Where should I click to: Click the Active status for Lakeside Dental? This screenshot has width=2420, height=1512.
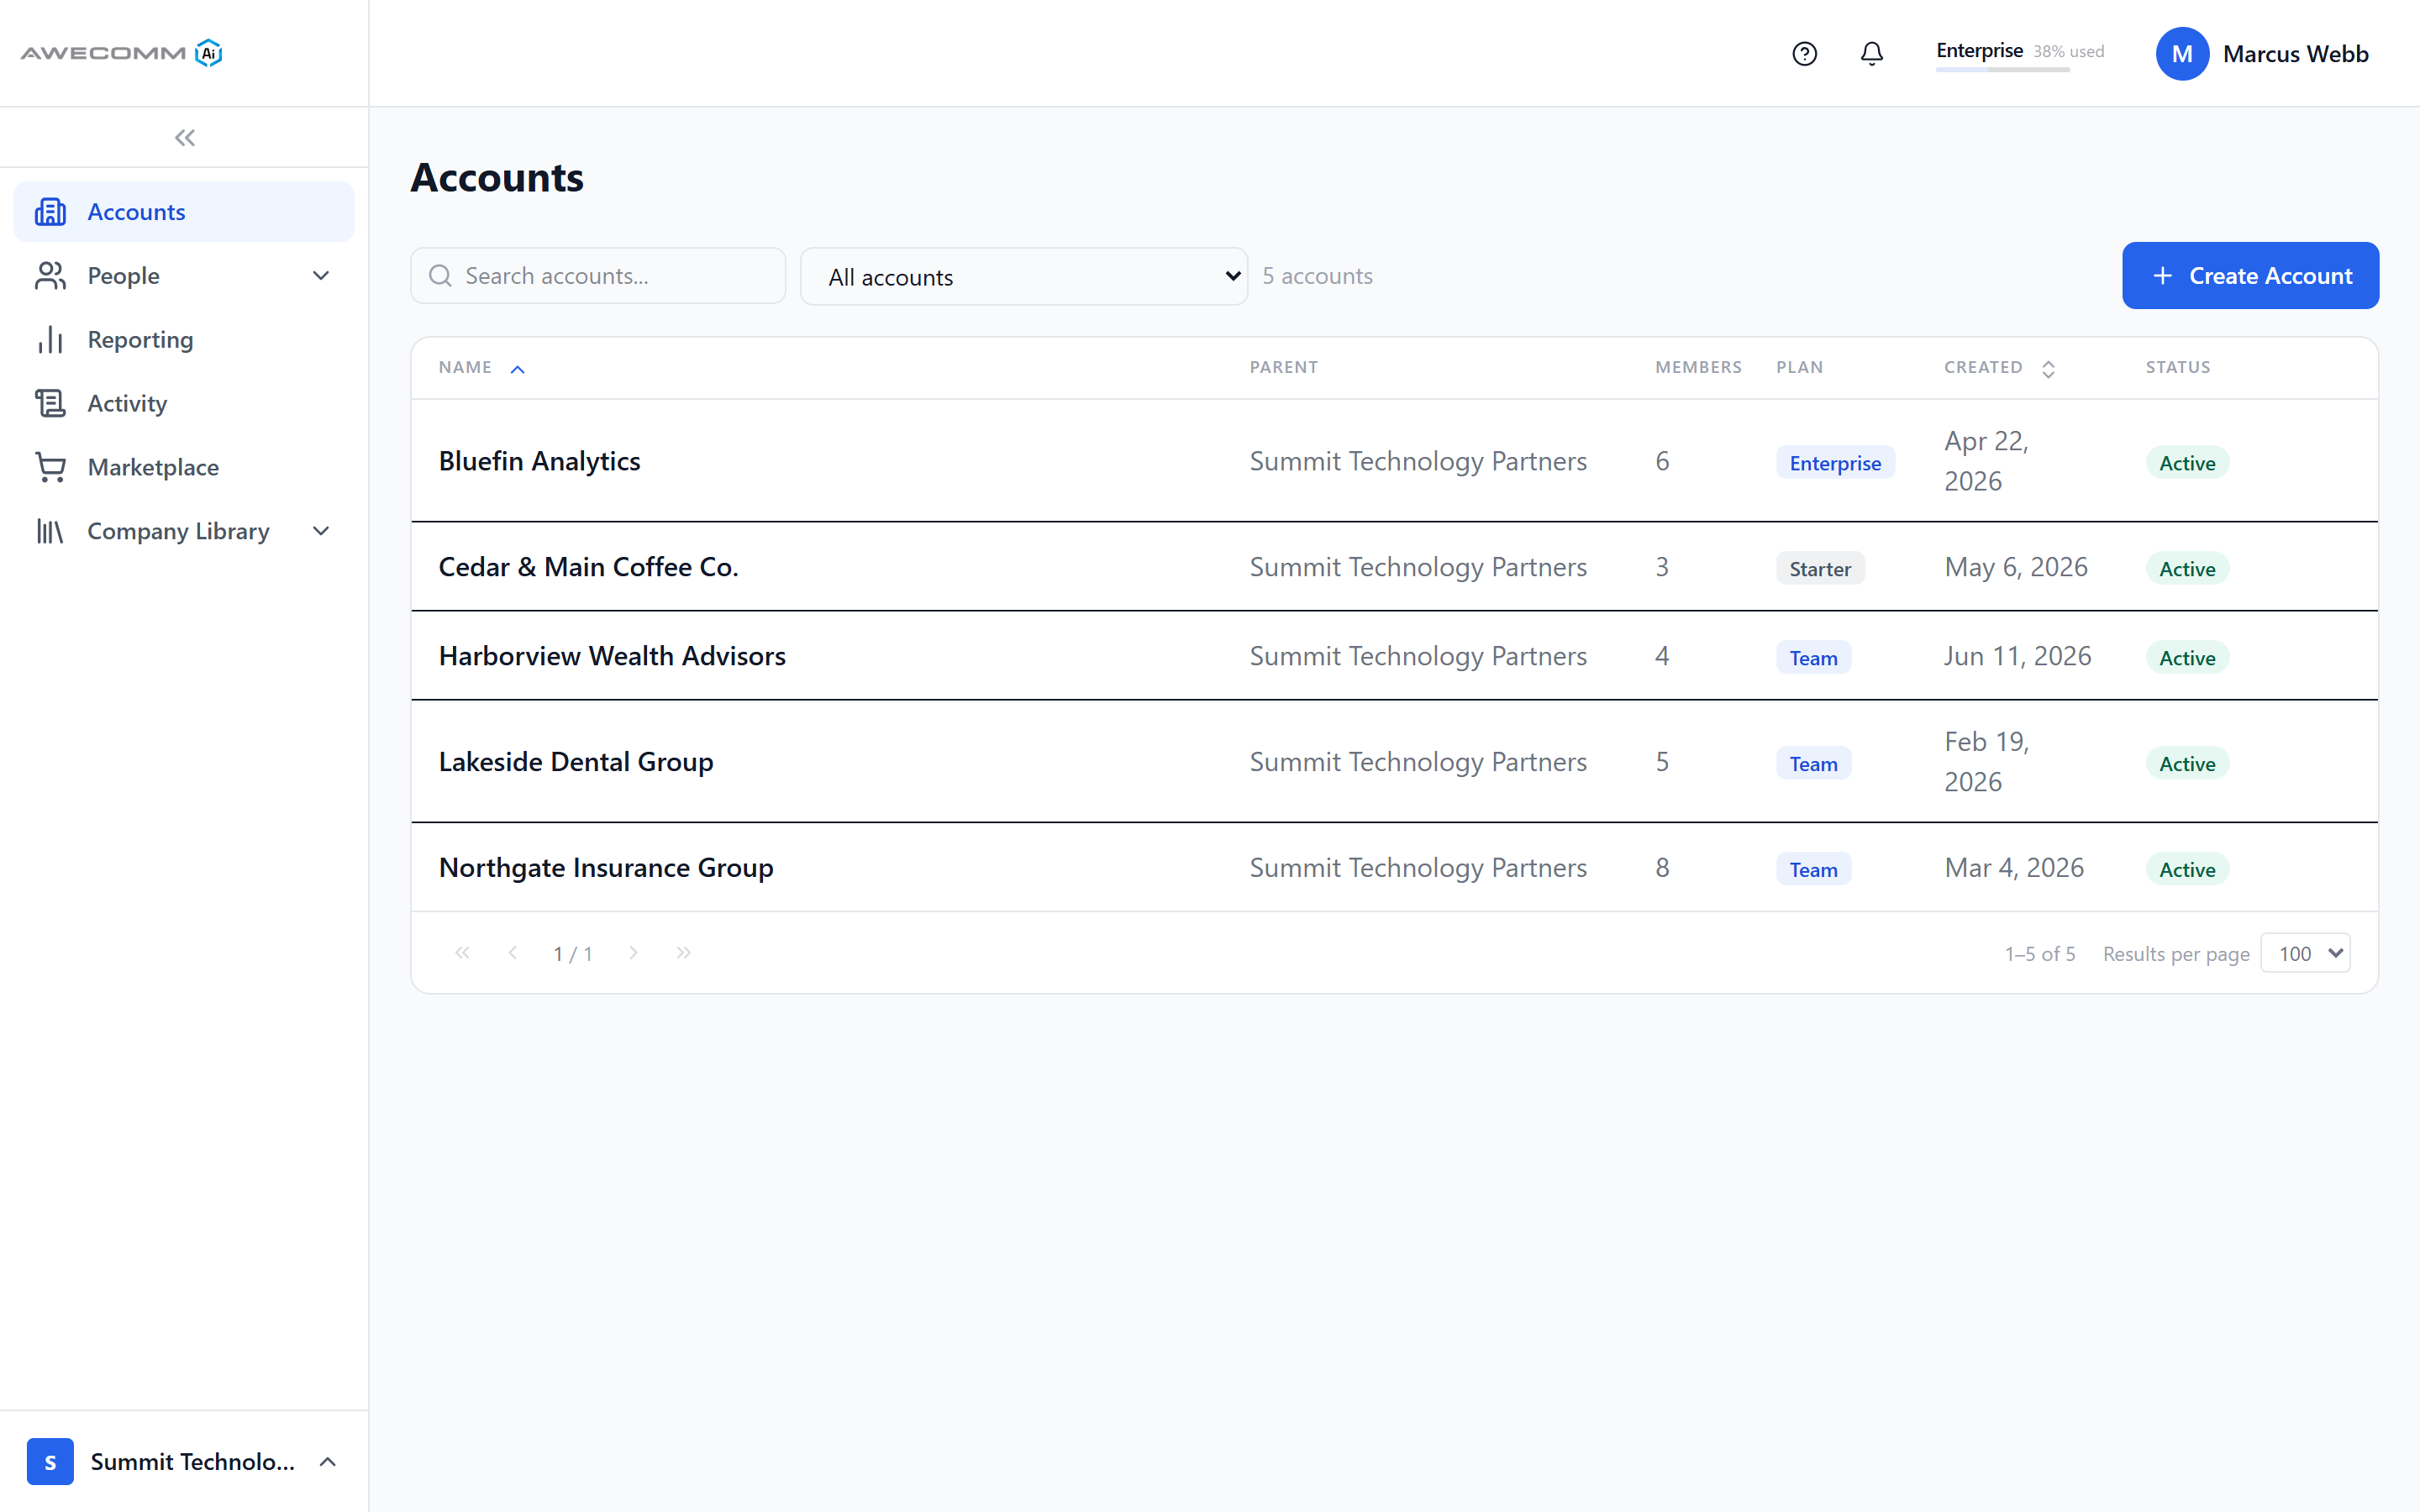click(2187, 764)
